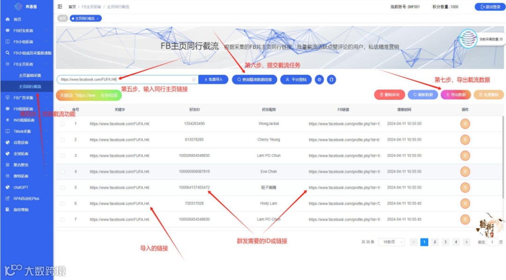506x280 pixels.
Task: Expand the FB好友拓客 menu chevron
Action: point(46,30)
